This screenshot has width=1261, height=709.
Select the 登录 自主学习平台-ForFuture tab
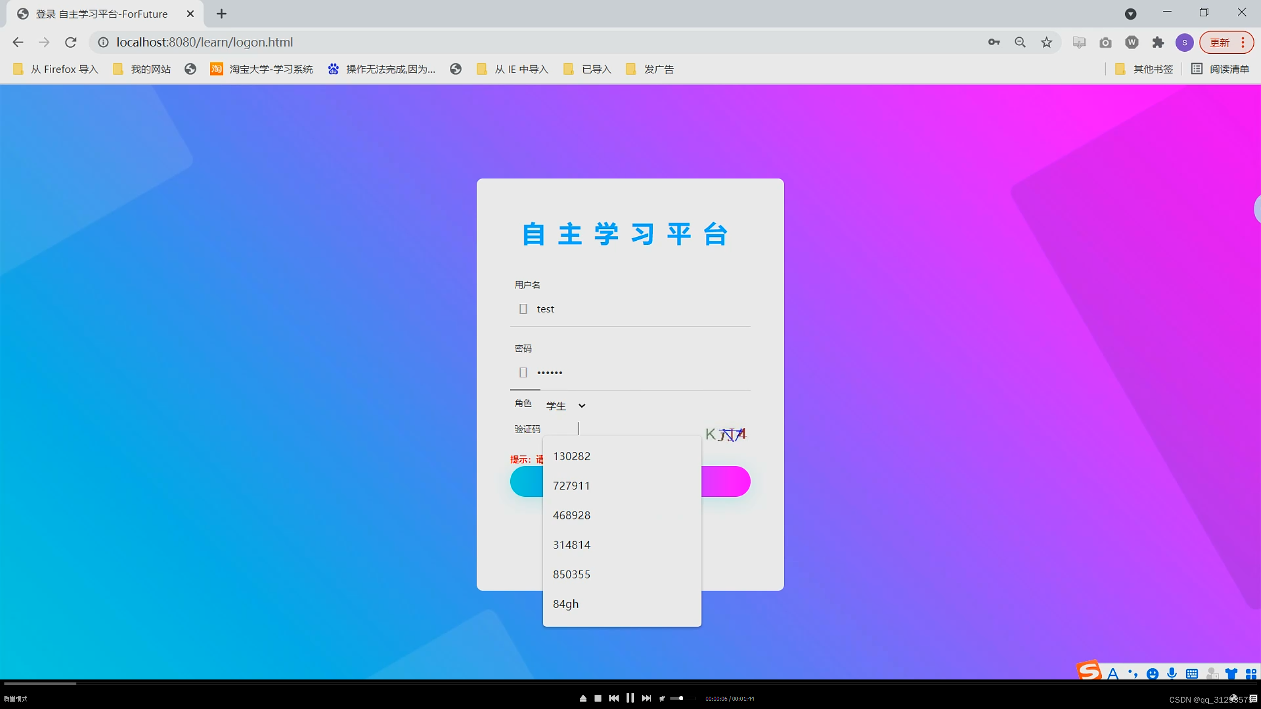[x=104, y=14]
